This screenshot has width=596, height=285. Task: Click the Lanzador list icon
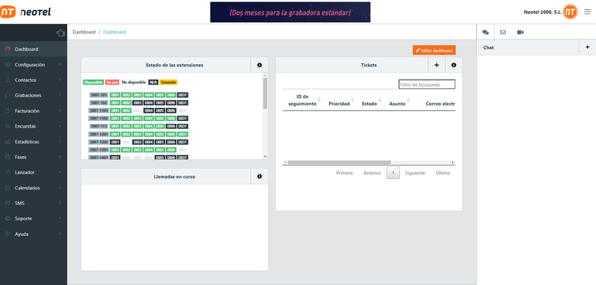pyautogui.click(x=7, y=172)
